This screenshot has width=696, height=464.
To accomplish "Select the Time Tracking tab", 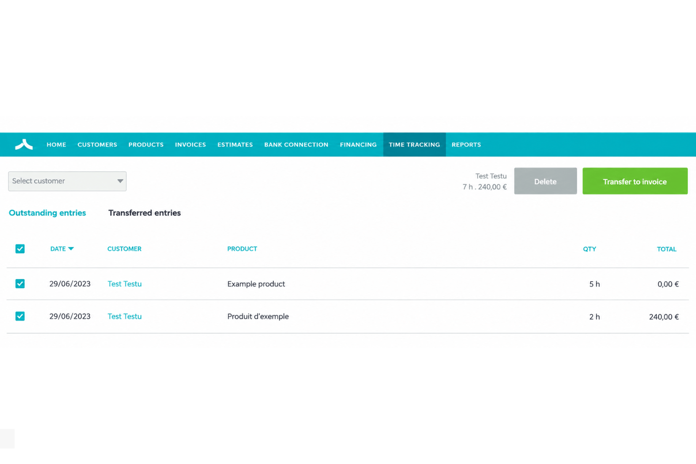I will coord(414,145).
